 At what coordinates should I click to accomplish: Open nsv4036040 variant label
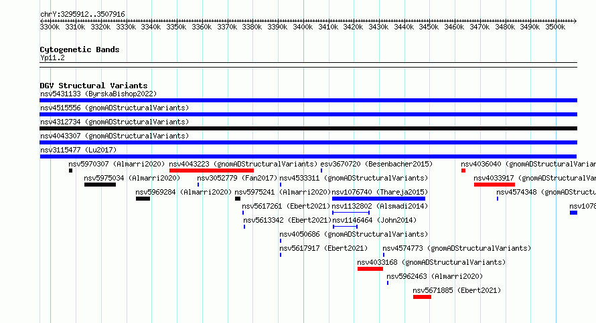pos(528,164)
